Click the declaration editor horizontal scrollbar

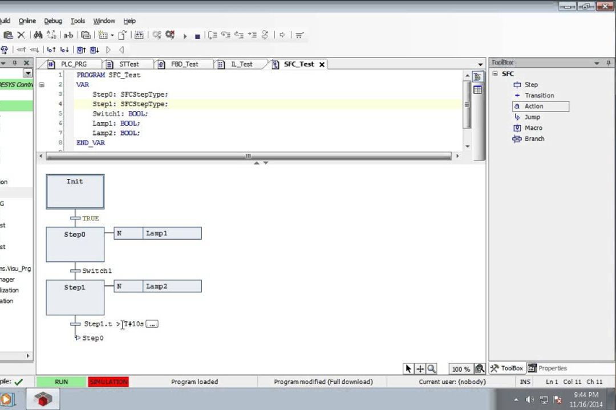(x=249, y=156)
